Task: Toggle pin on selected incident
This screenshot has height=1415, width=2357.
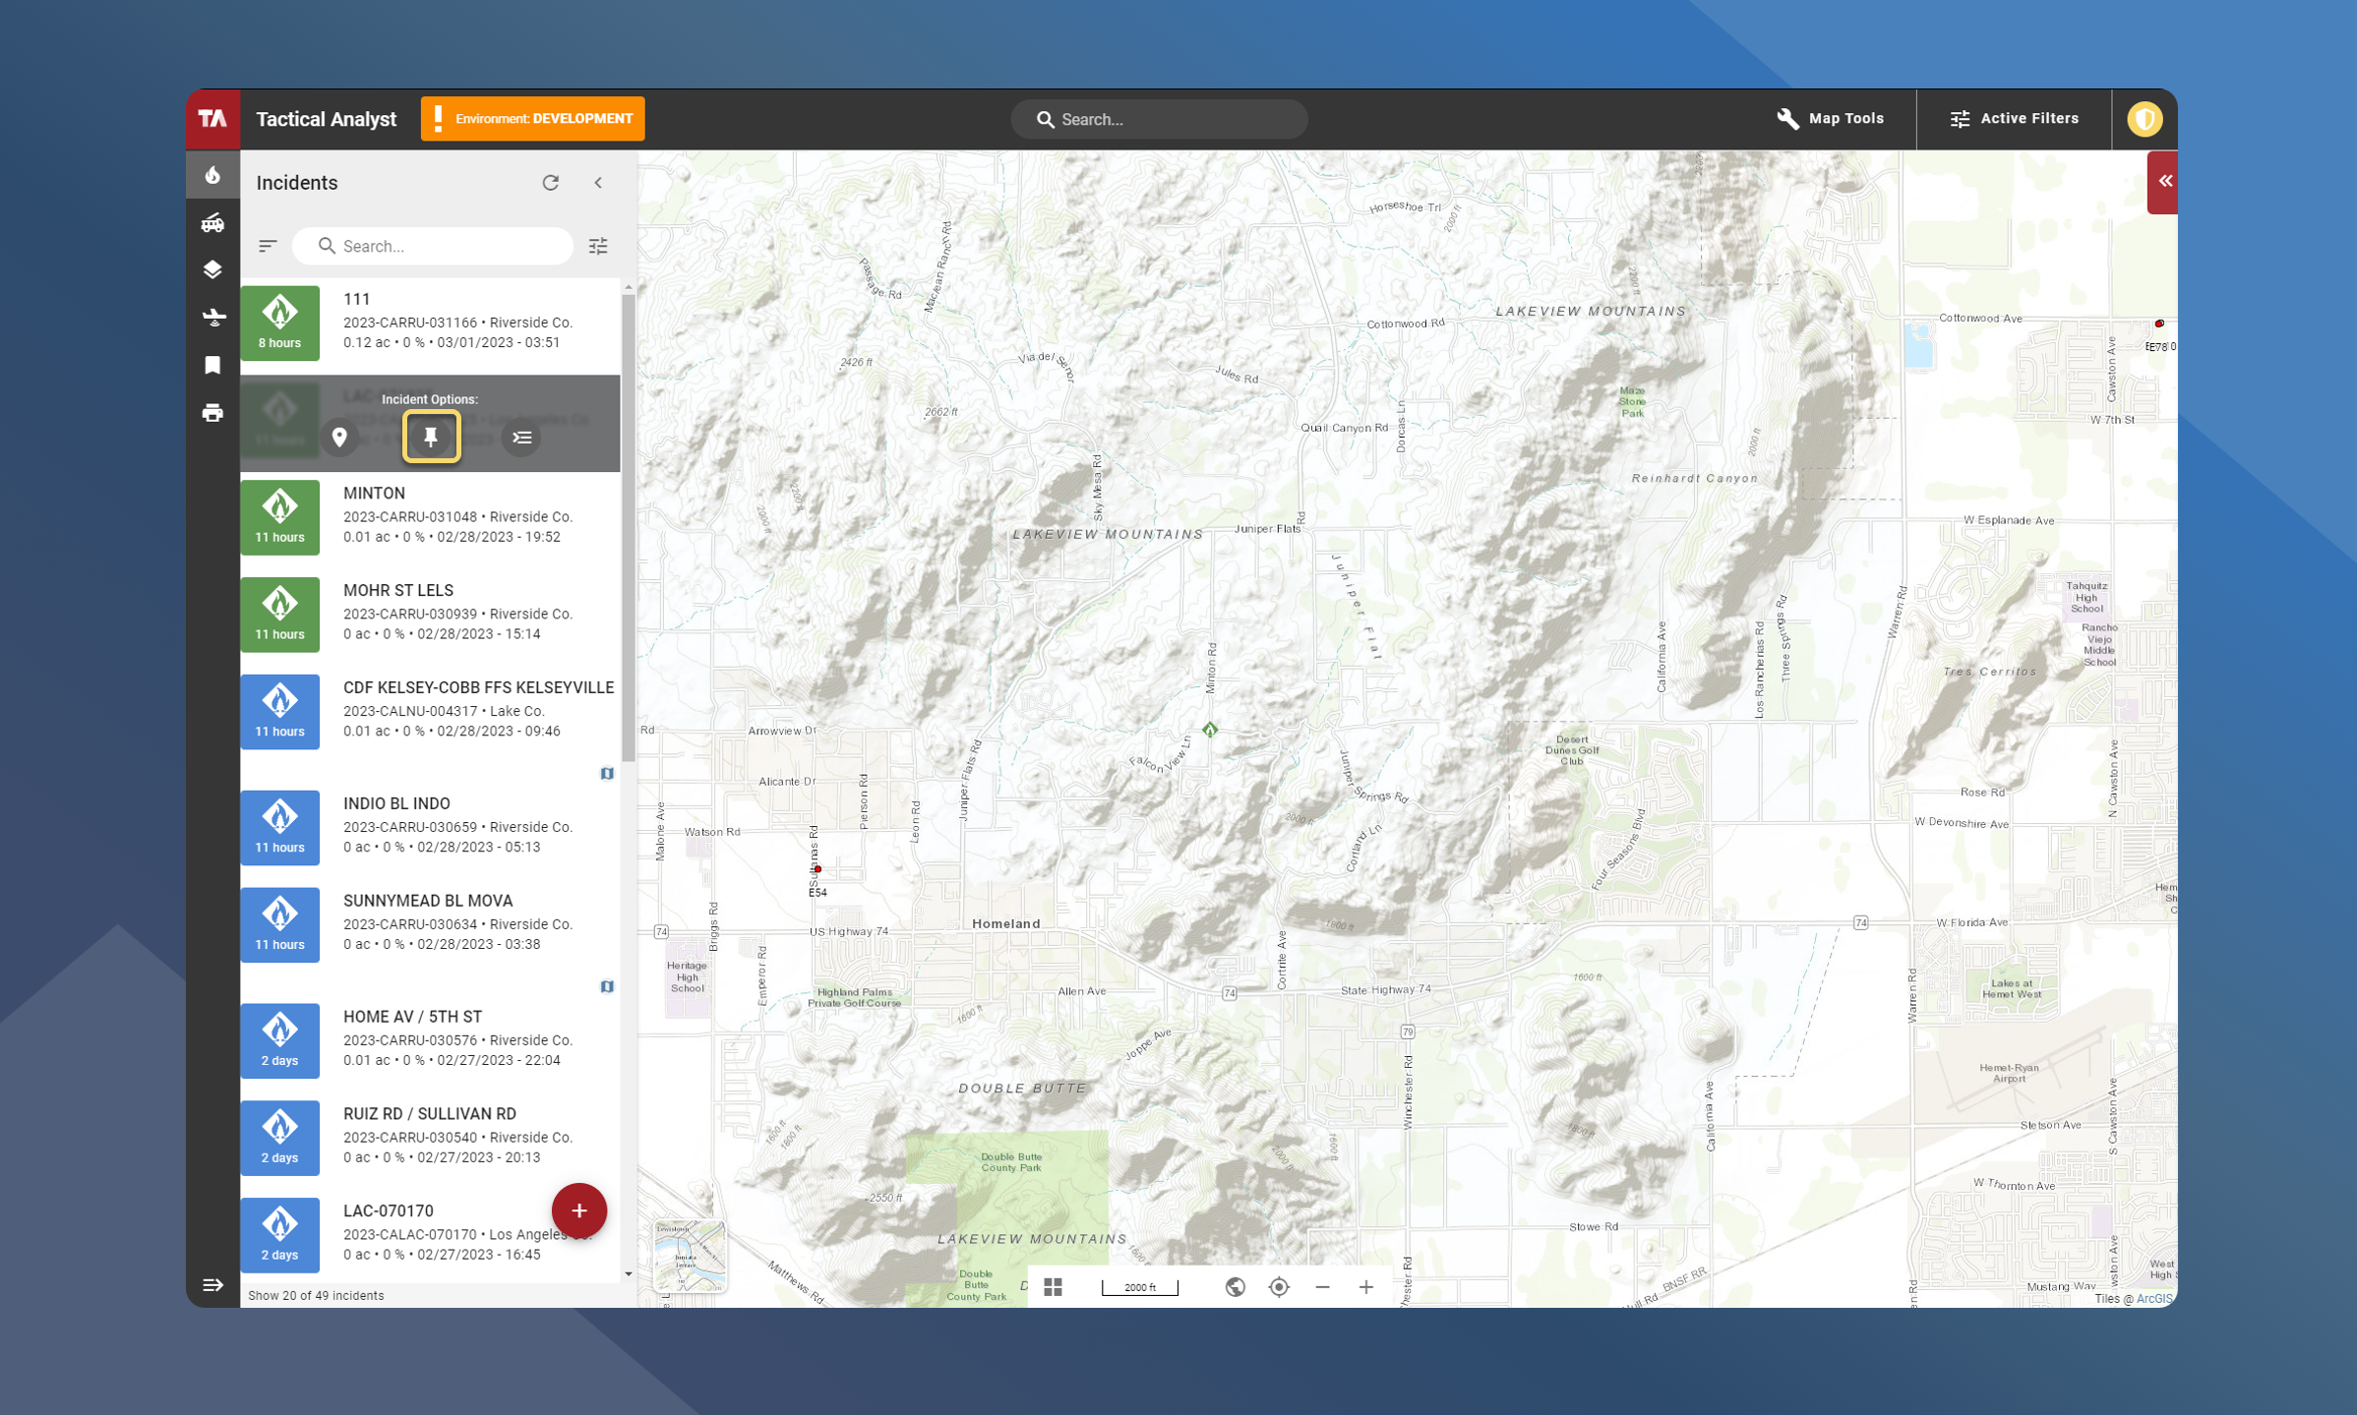Action: tap(431, 437)
